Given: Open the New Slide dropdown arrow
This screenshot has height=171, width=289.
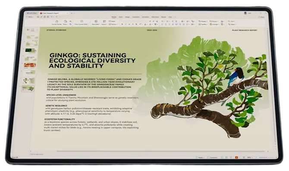Looking at the screenshot, I should point(100,24).
